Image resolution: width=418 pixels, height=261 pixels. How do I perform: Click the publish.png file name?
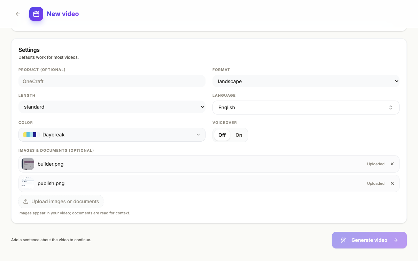(51, 183)
